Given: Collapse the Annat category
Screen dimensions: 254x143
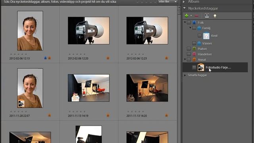Looking at the screenshot, I should 185,59.
